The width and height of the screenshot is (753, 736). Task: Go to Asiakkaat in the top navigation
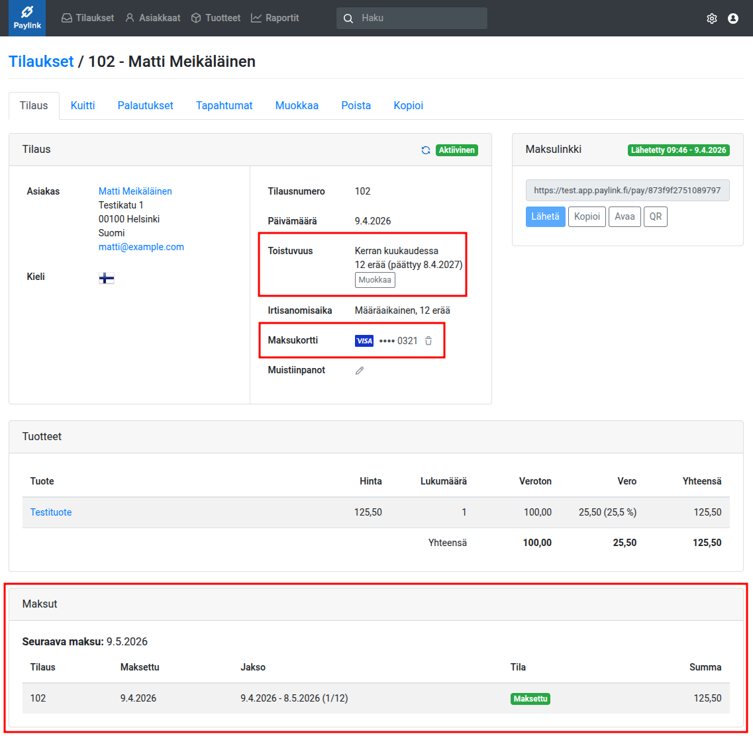pos(152,18)
